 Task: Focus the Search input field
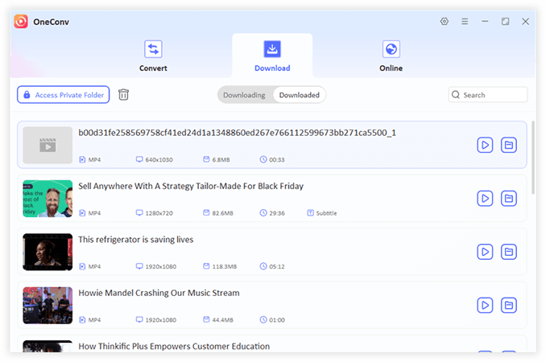point(488,95)
